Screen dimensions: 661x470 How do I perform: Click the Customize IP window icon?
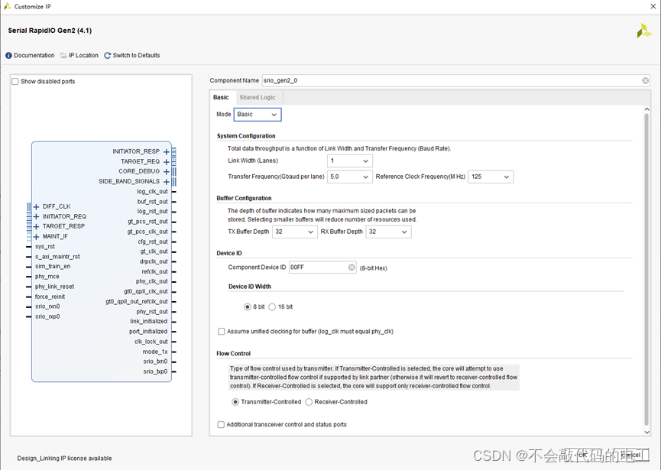coord(7,6)
